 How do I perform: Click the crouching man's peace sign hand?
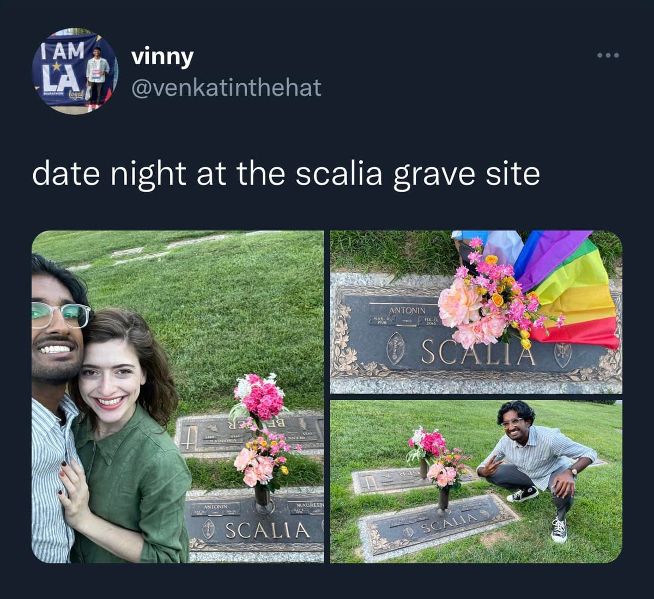pyautogui.click(x=492, y=466)
